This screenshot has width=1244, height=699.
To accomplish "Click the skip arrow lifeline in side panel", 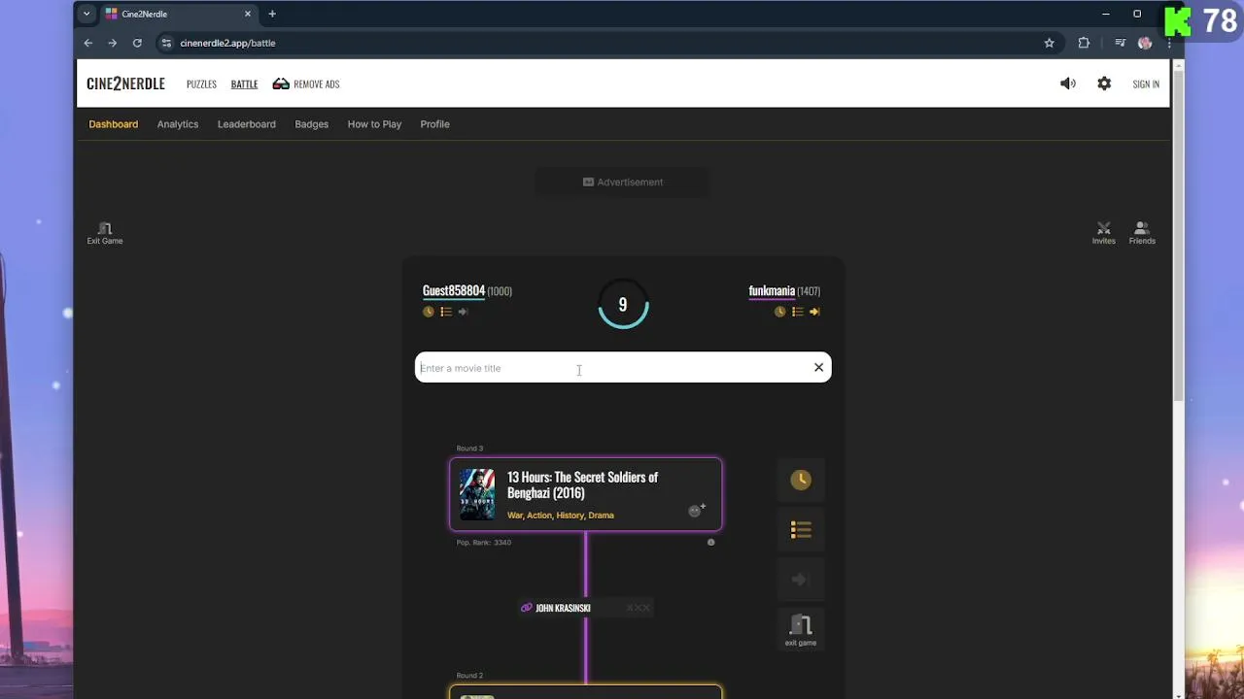I will pyautogui.click(x=801, y=580).
